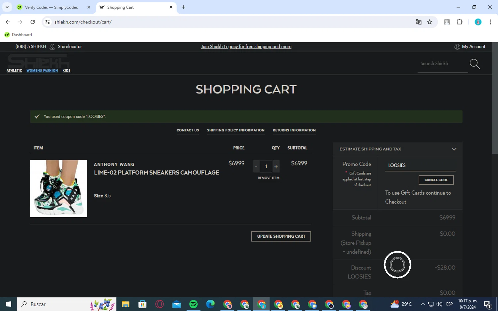Viewport: 498px width, 311px height.
Task: Open the ATHLETIC menu
Action: [14, 71]
